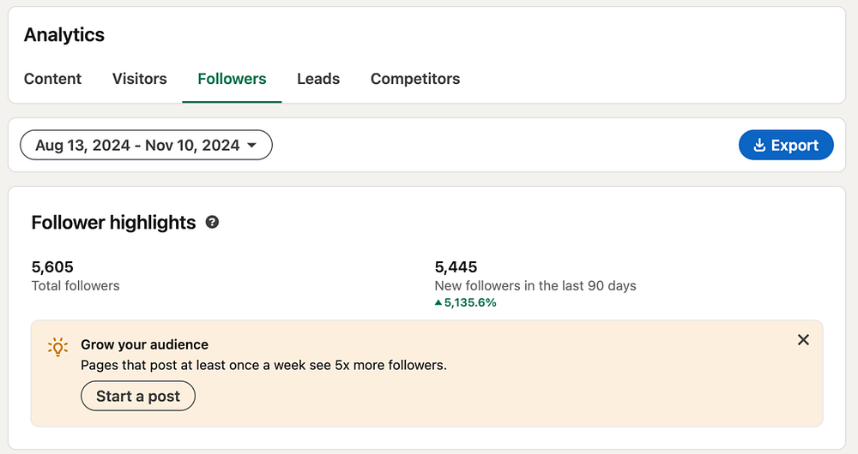The width and height of the screenshot is (858, 454).
Task: Click the Analytics section title
Action: (64, 35)
